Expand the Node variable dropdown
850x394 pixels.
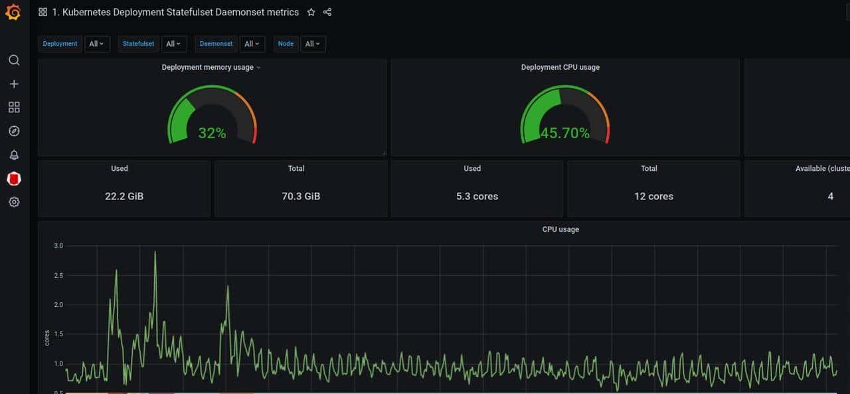(313, 44)
